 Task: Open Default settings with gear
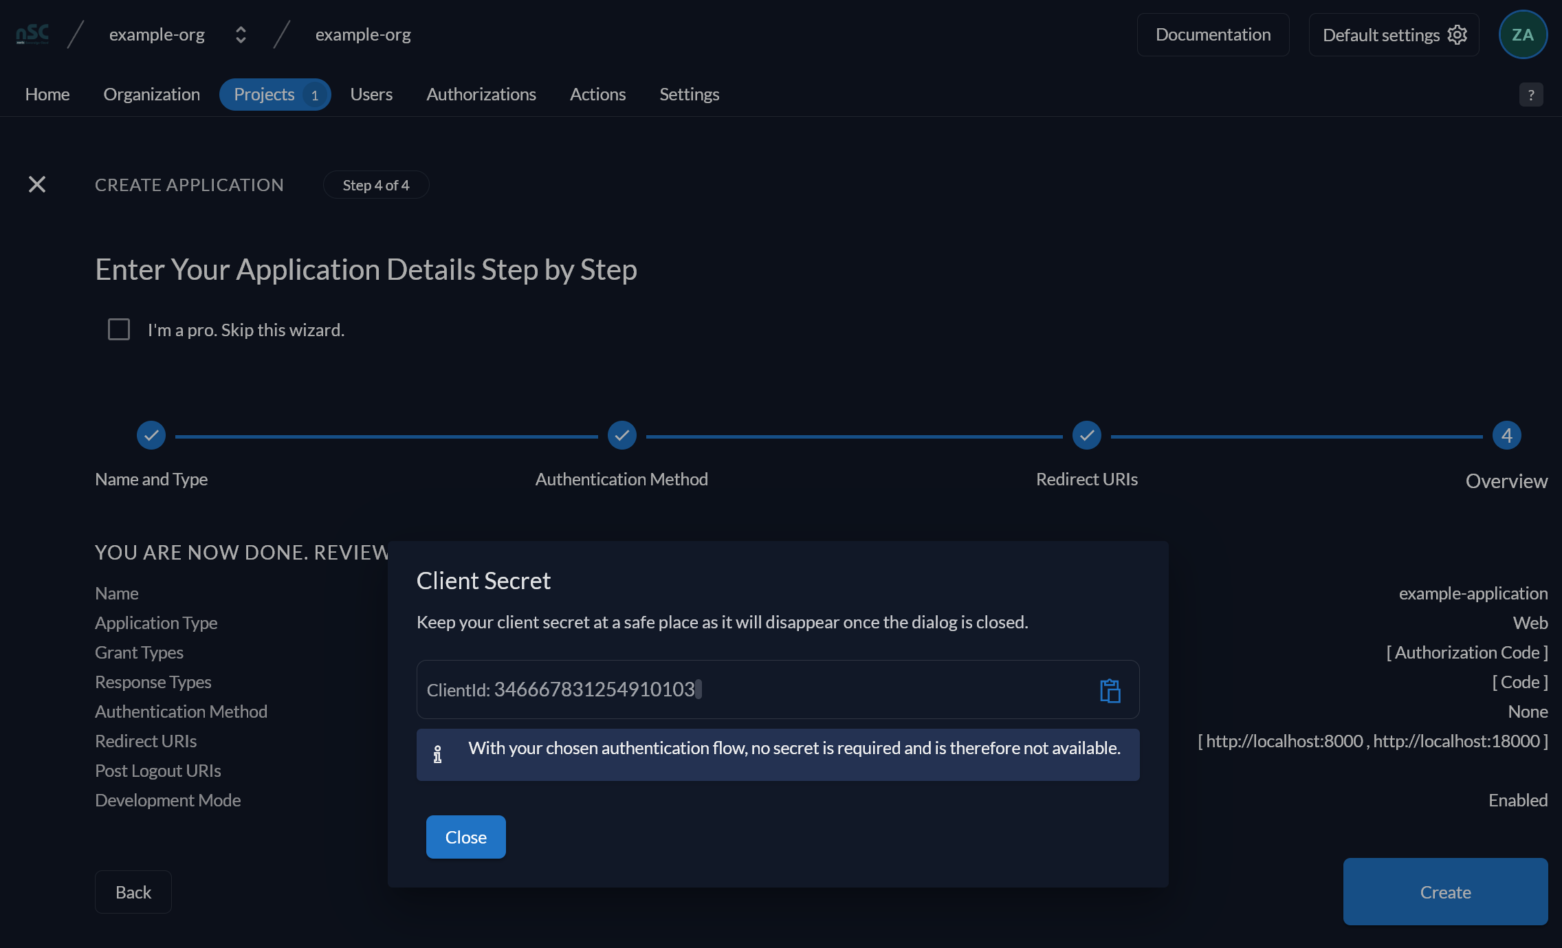[x=1394, y=34]
